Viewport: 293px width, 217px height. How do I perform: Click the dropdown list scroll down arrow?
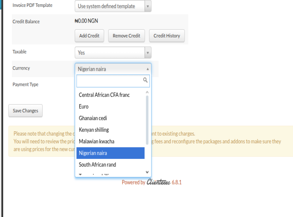[x=147, y=172]
